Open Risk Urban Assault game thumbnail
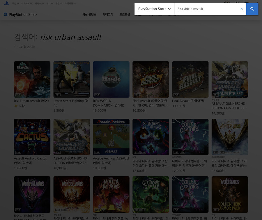The width and height of the screenshot is (262, 220). pos(32,79)
